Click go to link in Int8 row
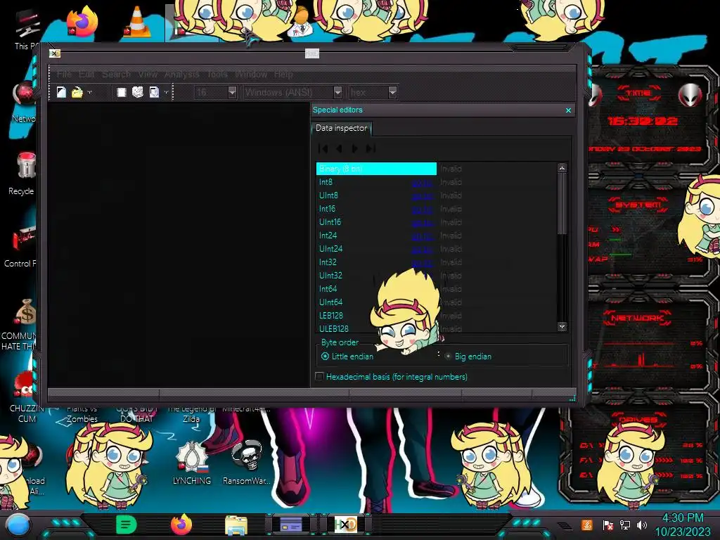 (422, 183)
